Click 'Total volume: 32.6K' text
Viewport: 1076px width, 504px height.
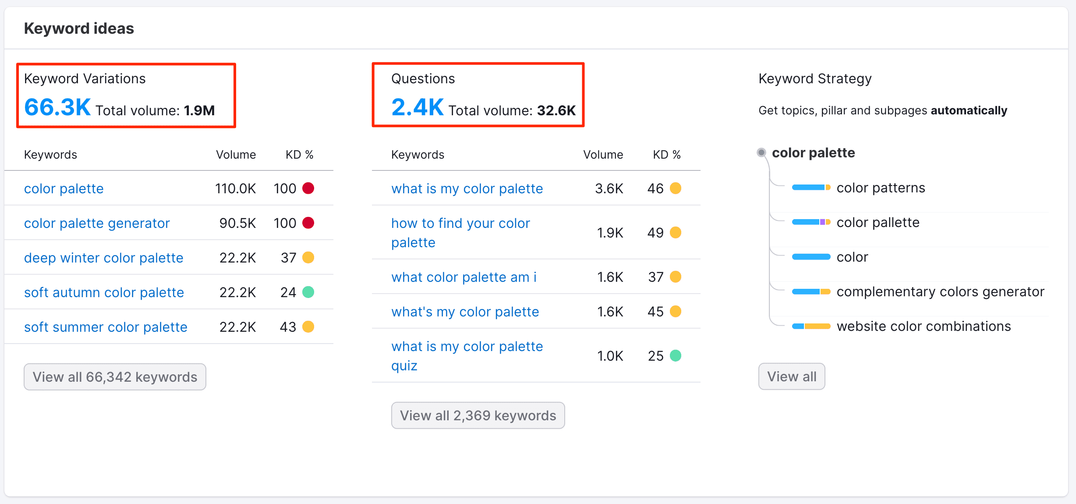point(512,110)
